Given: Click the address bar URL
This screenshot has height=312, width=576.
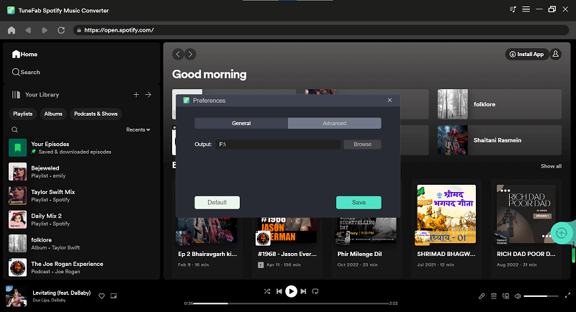Looking at the screenshot, I should click(119, 30).
